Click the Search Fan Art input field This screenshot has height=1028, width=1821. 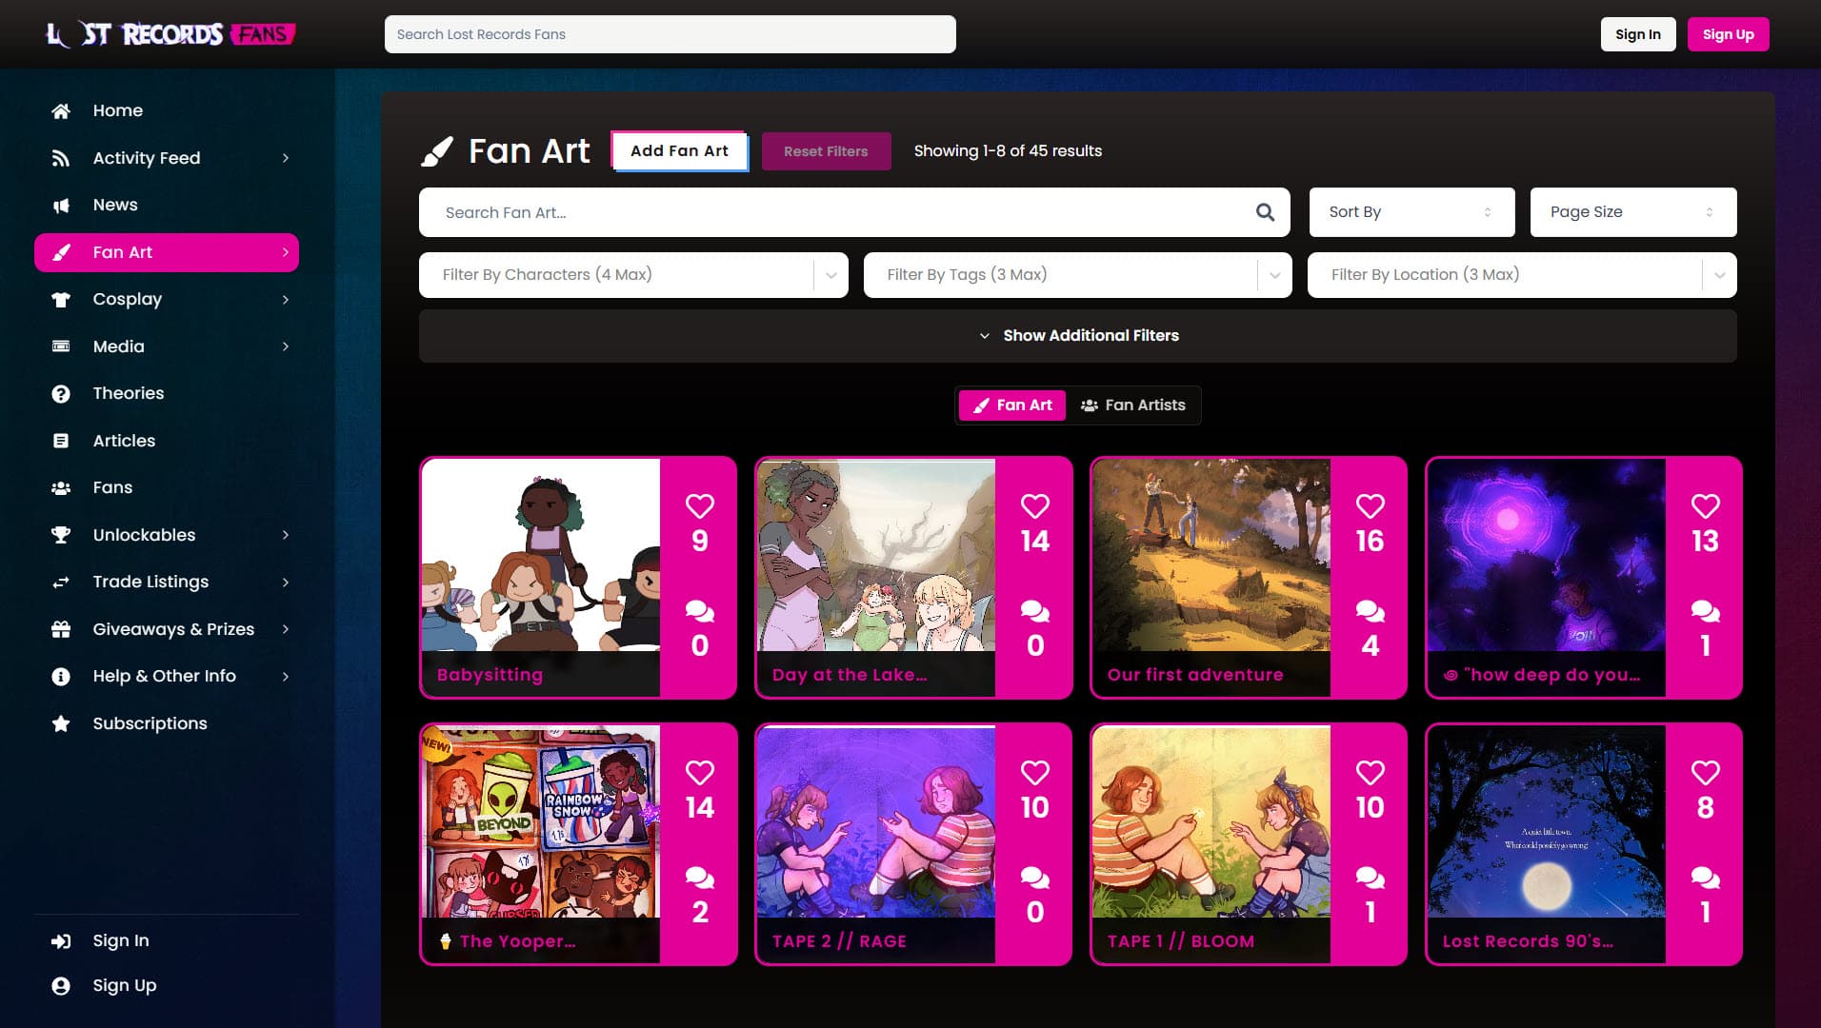coord(838,212)
